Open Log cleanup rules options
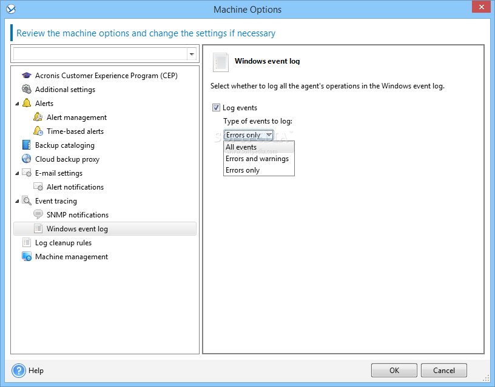The width and height of the screenshot is (495, 387). (64, 243)
